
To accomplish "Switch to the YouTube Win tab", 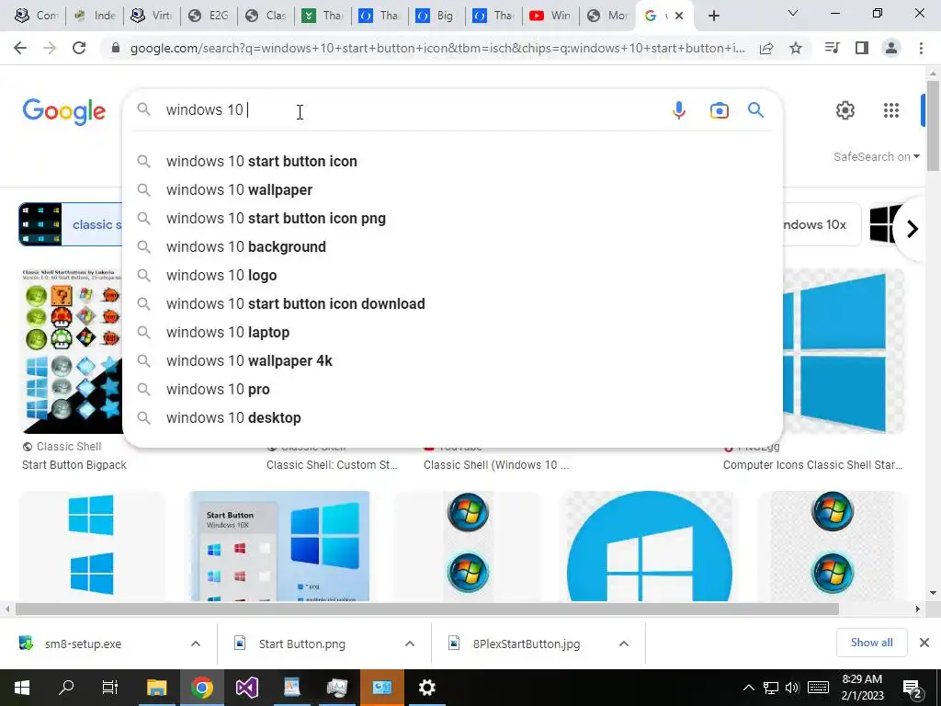I will [x=550, y=16].
